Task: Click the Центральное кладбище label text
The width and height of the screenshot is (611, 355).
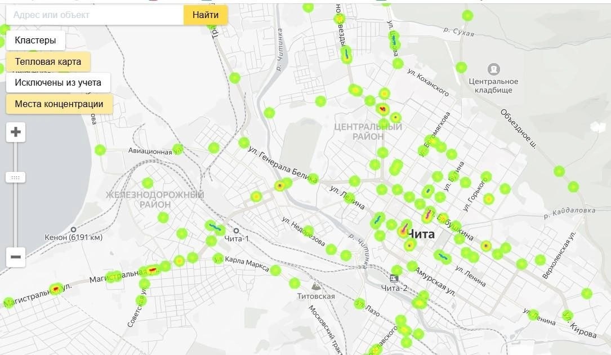Action: (x=493, y=86)
